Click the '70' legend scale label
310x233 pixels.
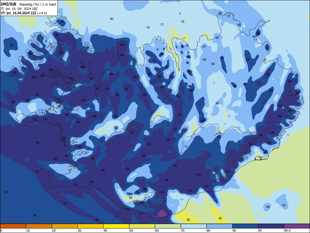pos(183,231)
